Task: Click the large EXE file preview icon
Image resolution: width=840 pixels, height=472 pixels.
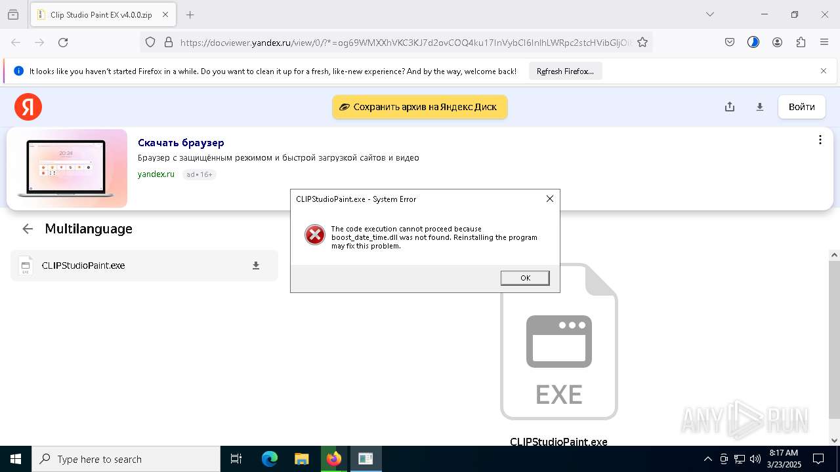Action: (559, 341)
